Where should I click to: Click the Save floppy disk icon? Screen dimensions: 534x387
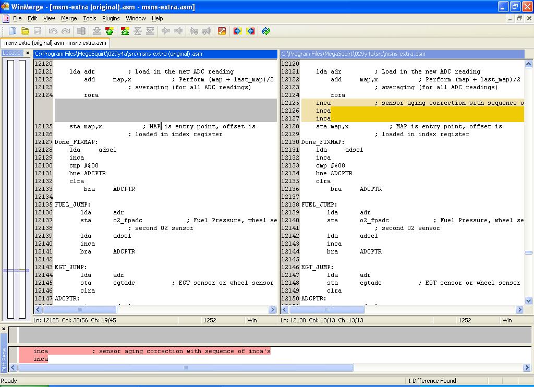tap(38, 31)
